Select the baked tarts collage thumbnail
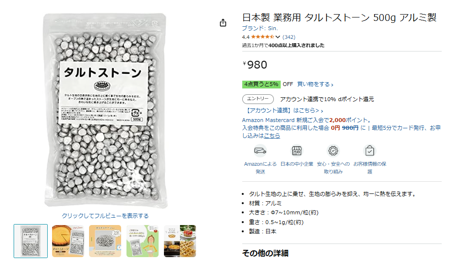The image size is (449, 261). [180, 241]
